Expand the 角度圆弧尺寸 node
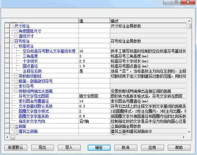Viewport: 197px width, 155px height. pos(16,31)
